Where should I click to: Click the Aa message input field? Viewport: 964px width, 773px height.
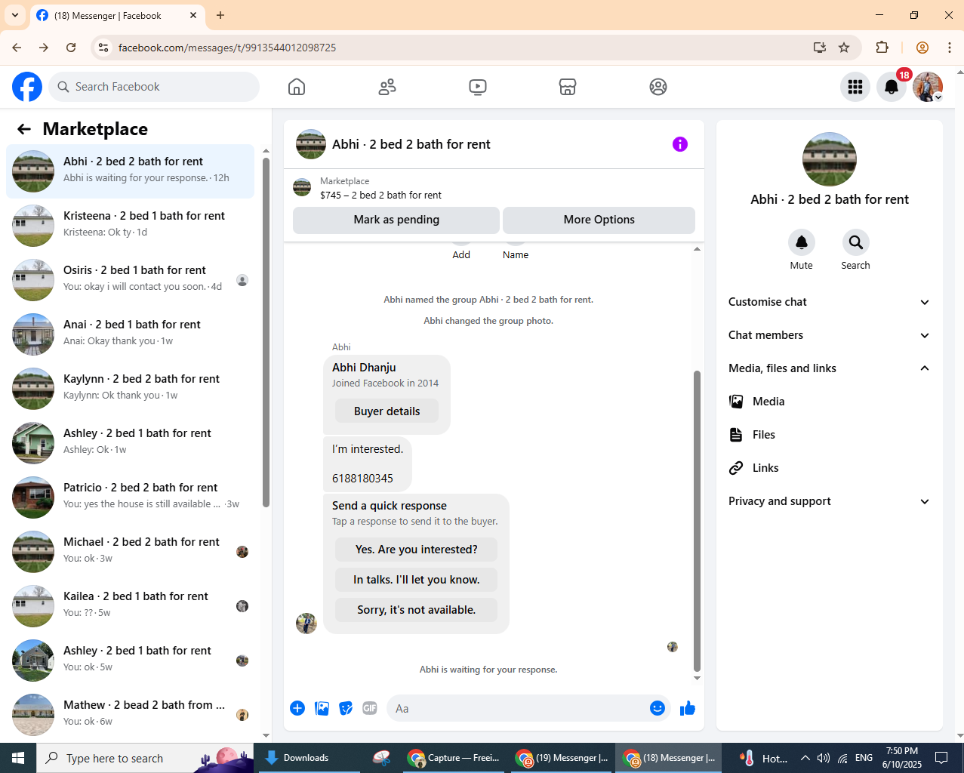coord(517,708)
